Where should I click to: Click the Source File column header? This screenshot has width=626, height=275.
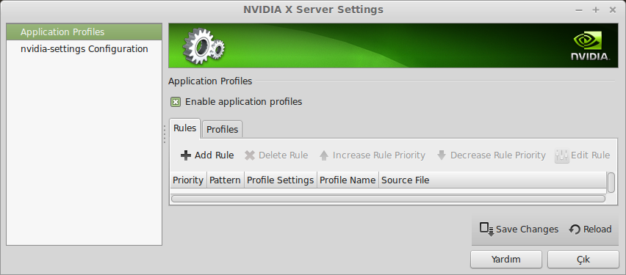point(492,180)
